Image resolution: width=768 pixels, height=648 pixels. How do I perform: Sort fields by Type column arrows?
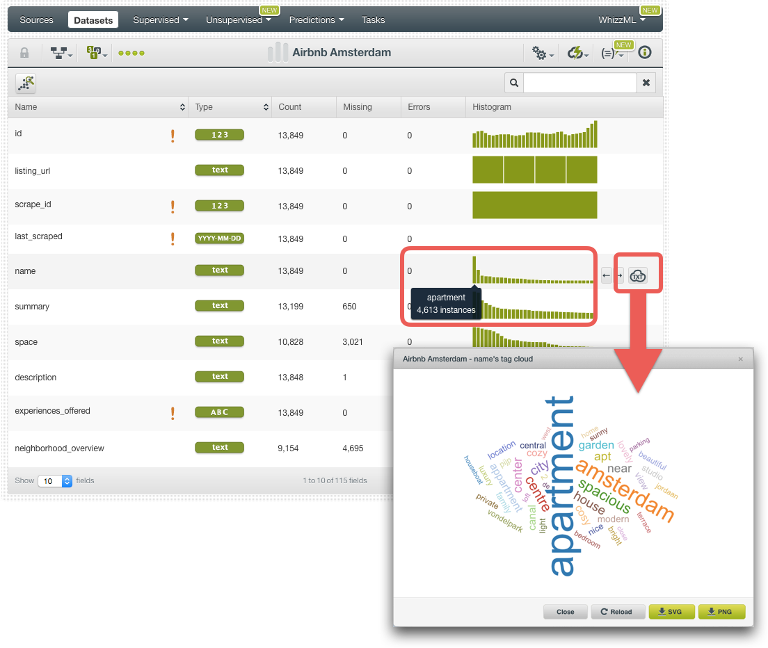(266, 107)
